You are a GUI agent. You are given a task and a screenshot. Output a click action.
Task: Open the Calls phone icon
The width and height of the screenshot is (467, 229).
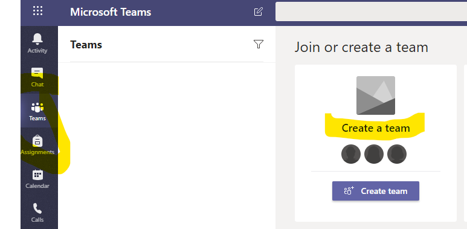(37, 213)
